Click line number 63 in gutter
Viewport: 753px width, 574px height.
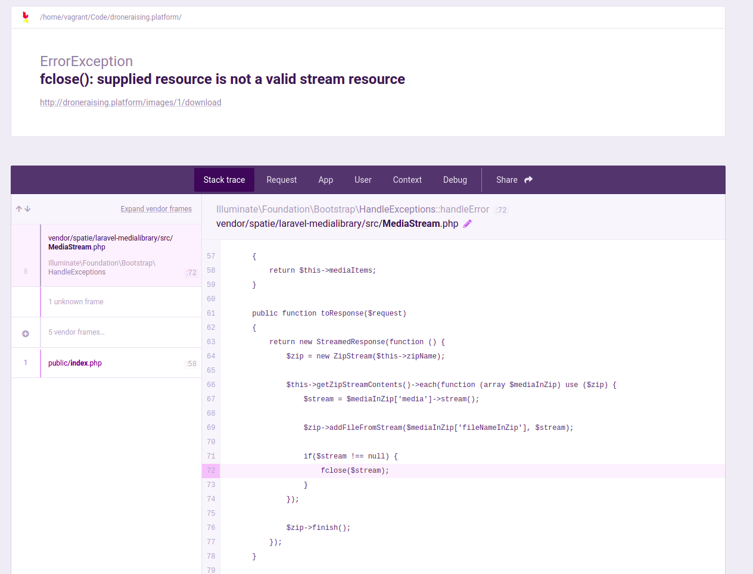pyautogui.click(x=211, y=342)
